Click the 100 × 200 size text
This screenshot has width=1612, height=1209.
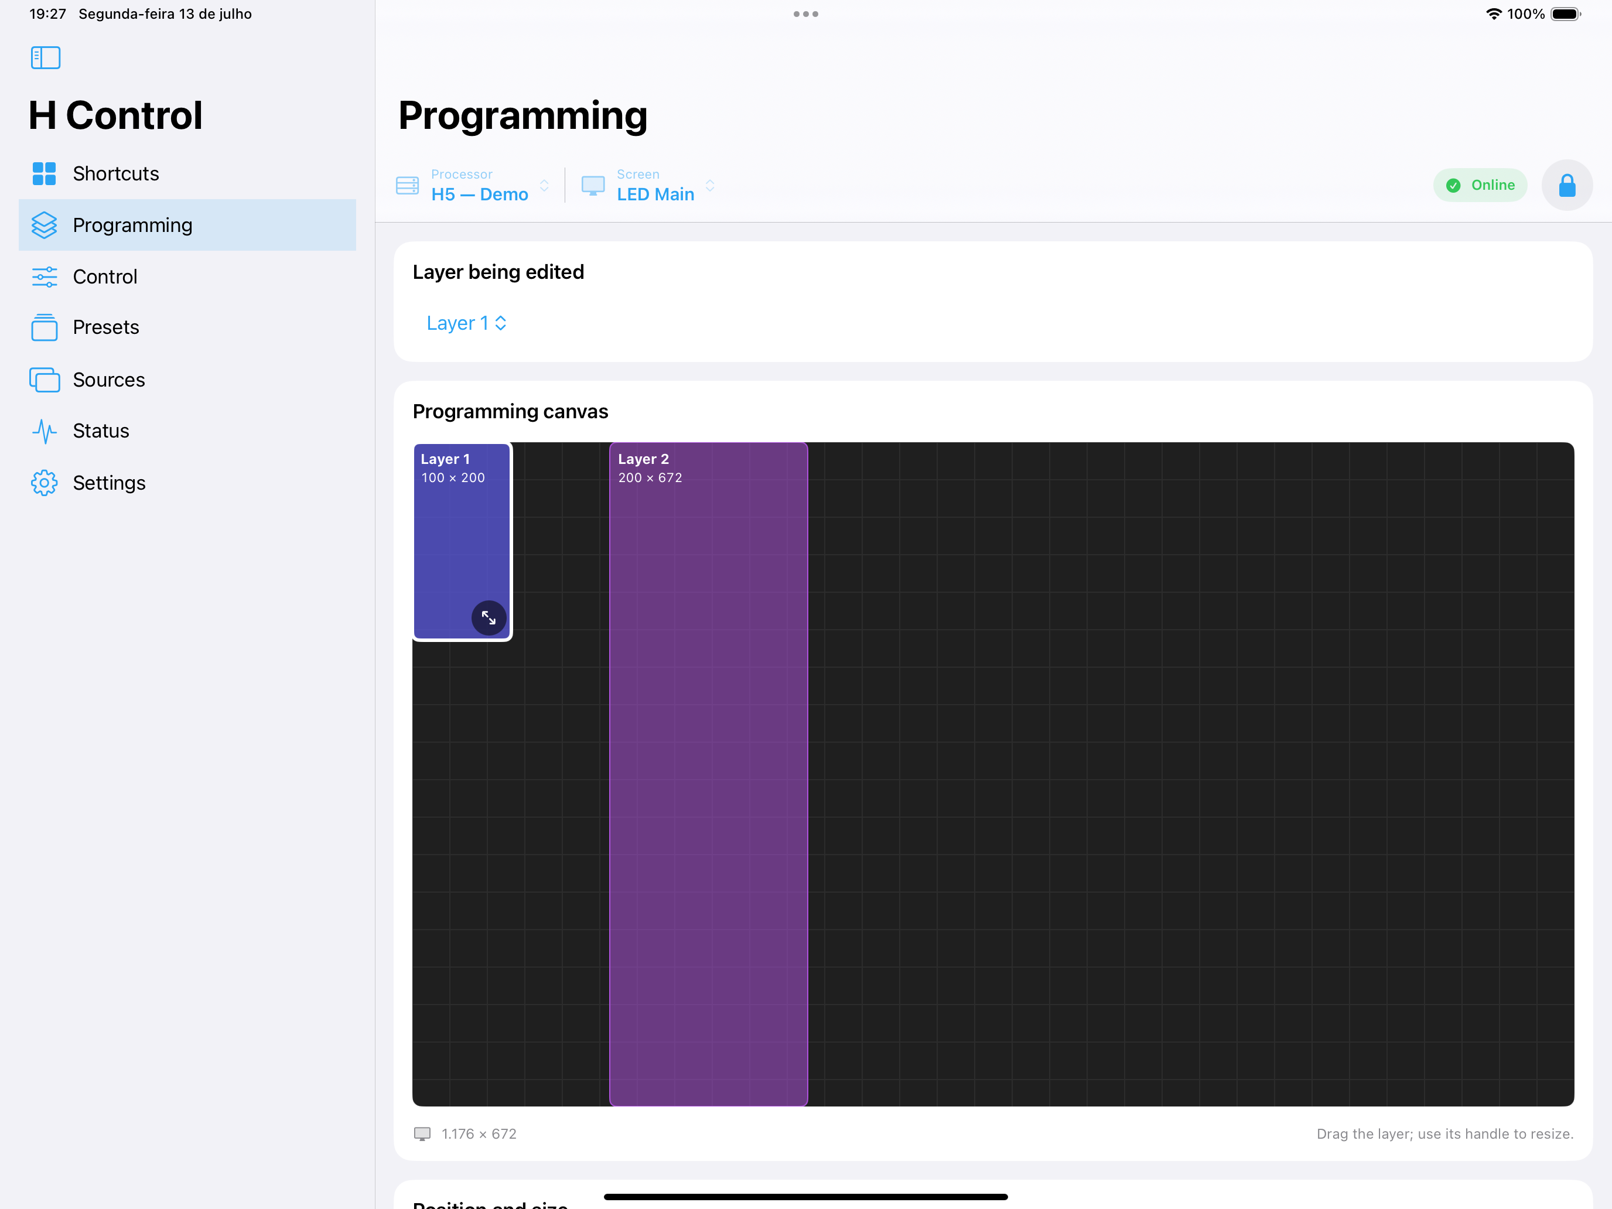pyautogui.click(x=453, y=478)
